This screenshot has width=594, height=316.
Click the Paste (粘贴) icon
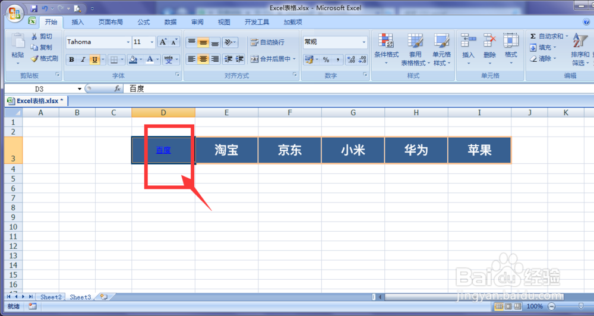click(17, 42)
